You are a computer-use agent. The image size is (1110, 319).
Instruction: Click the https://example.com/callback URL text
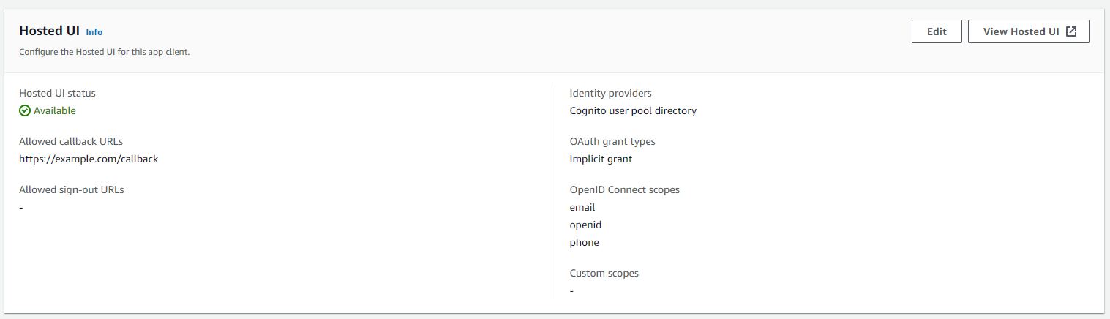coord(89,159)
